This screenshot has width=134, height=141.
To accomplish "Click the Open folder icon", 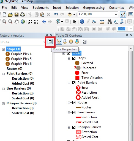I will (10, 15).
